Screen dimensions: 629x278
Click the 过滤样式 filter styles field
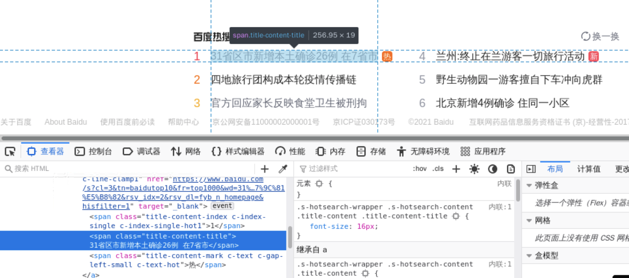tap(352, 169)
